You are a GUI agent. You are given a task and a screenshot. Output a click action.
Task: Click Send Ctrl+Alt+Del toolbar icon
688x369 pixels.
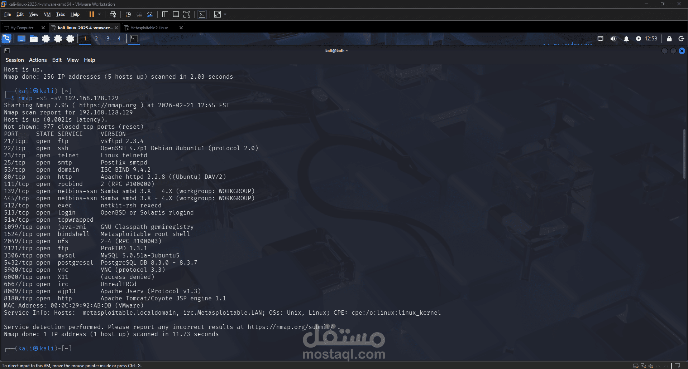[113, 14]
